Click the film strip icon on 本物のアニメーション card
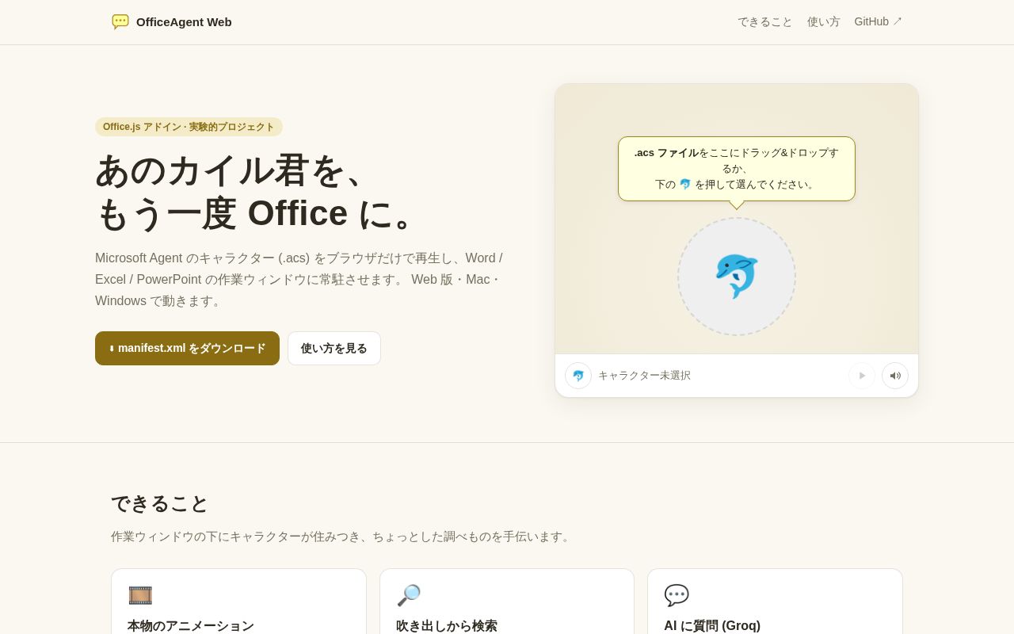 [x=140, y=595]
